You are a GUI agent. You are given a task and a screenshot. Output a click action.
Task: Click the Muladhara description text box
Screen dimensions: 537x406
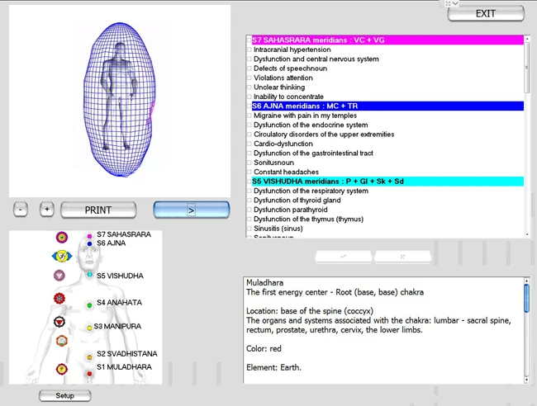pos(383,330)
